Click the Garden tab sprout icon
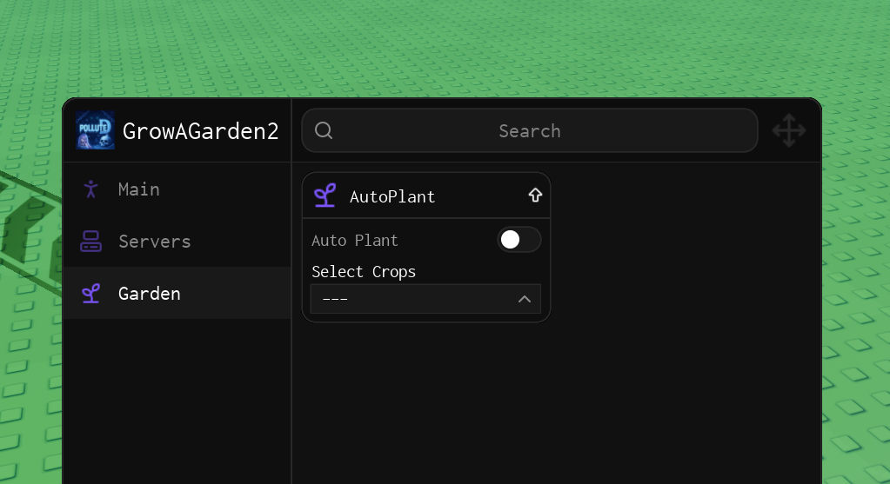 tap(90, 293)
